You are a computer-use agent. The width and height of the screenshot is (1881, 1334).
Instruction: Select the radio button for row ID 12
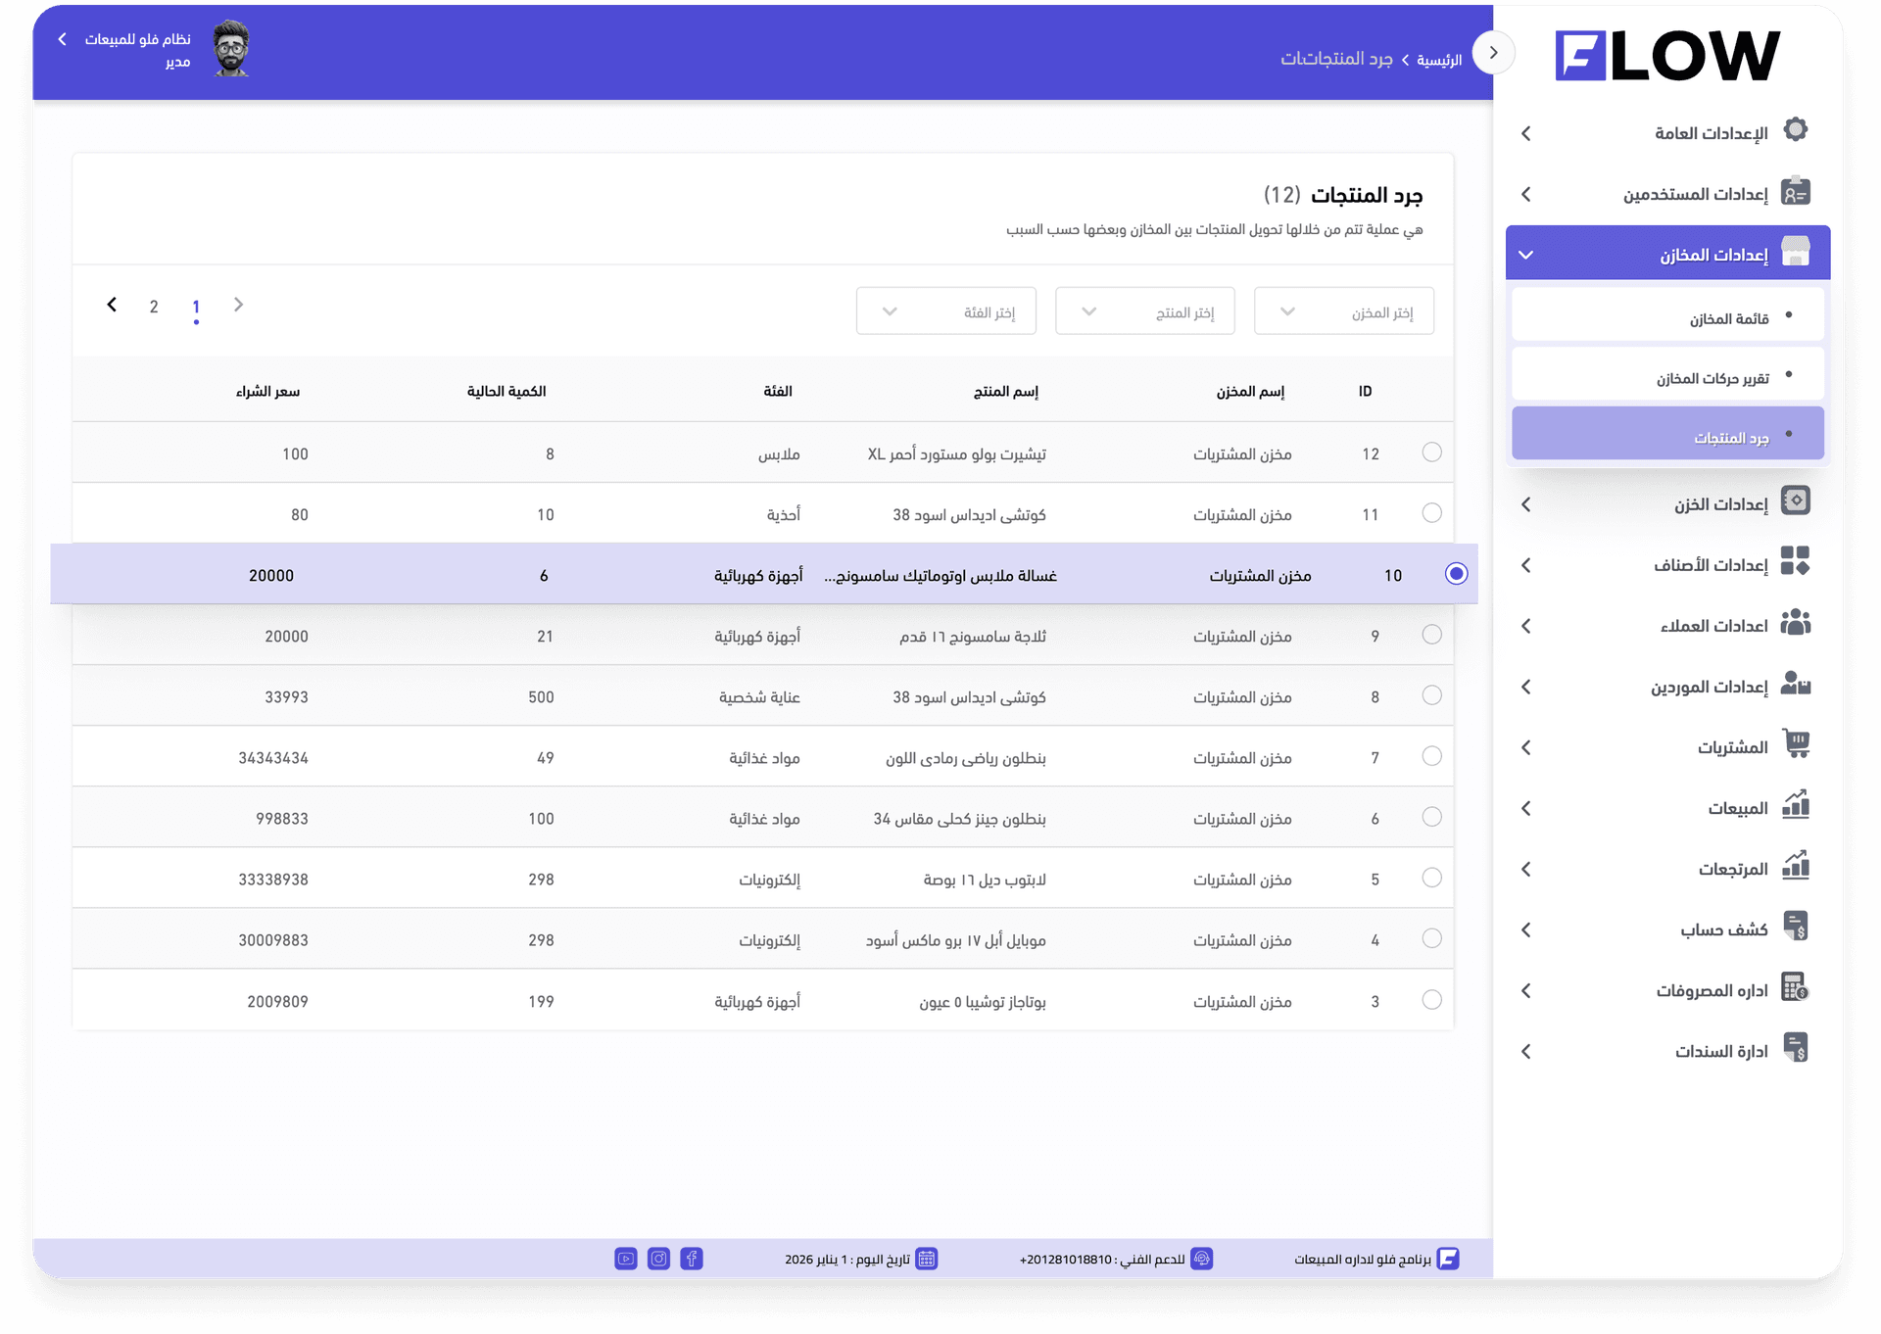tap(1432, 453)
